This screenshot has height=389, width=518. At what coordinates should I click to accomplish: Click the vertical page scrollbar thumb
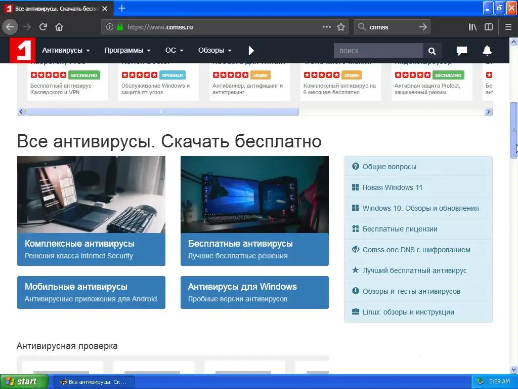point(513,130)
